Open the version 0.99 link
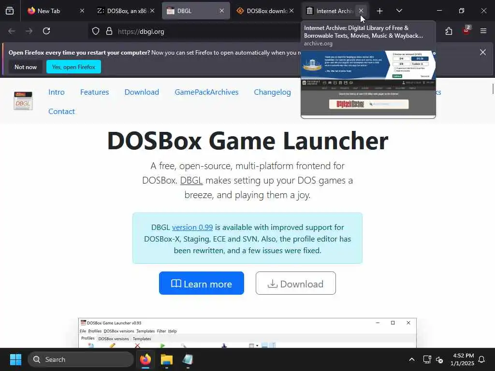 192,228
